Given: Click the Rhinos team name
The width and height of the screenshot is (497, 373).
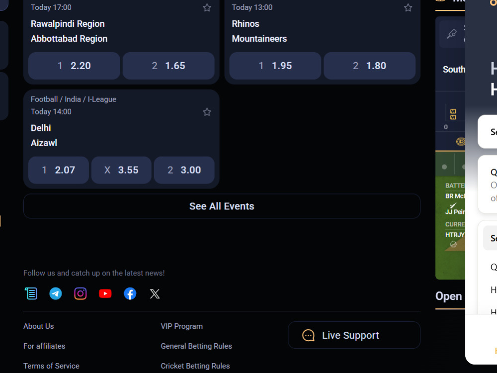Looking at the screenshot, I should 246,24.
